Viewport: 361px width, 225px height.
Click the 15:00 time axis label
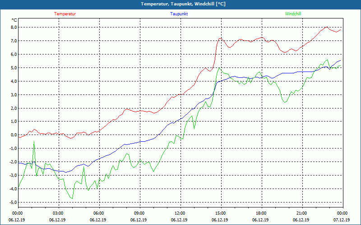coord(220,213)
